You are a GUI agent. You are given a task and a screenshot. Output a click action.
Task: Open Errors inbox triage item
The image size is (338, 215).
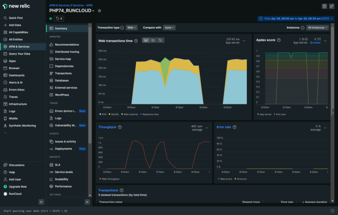[x=65, y=111]
